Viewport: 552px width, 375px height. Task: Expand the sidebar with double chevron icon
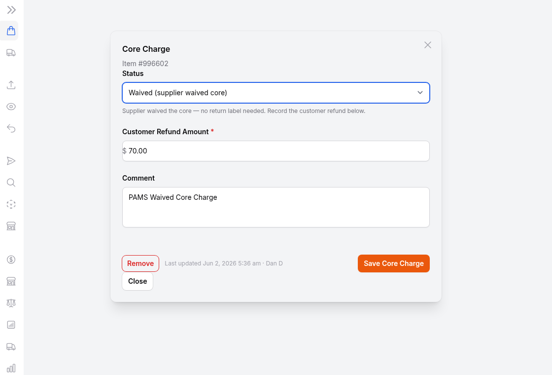[11, 10]
